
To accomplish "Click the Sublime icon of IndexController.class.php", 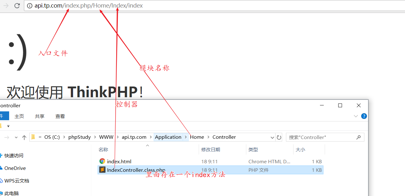I will coord(102,170).
